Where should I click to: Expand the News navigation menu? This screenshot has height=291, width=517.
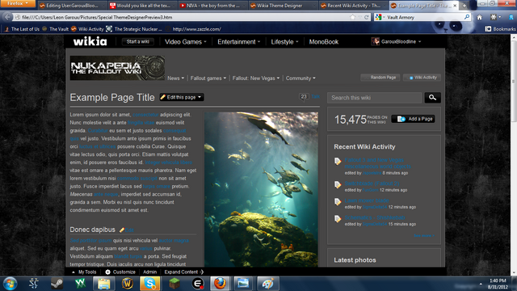pos(175,78)
